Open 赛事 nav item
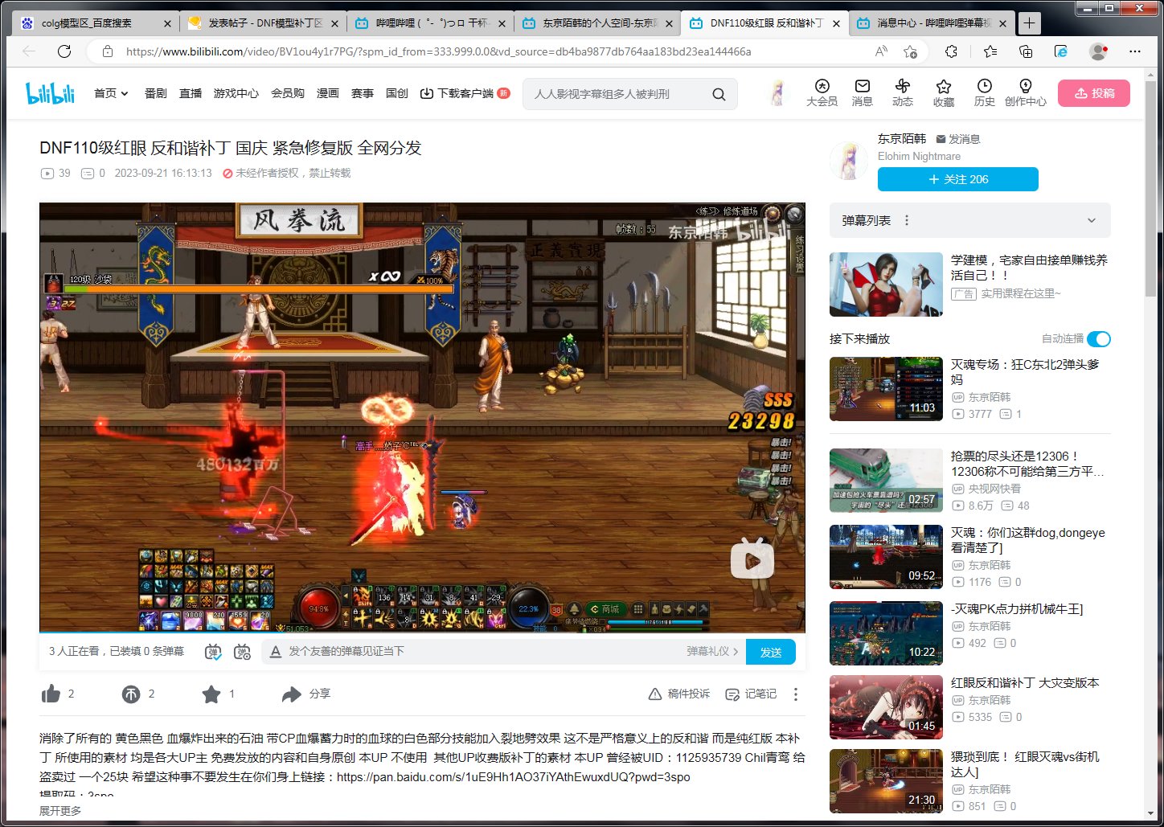 363,93
